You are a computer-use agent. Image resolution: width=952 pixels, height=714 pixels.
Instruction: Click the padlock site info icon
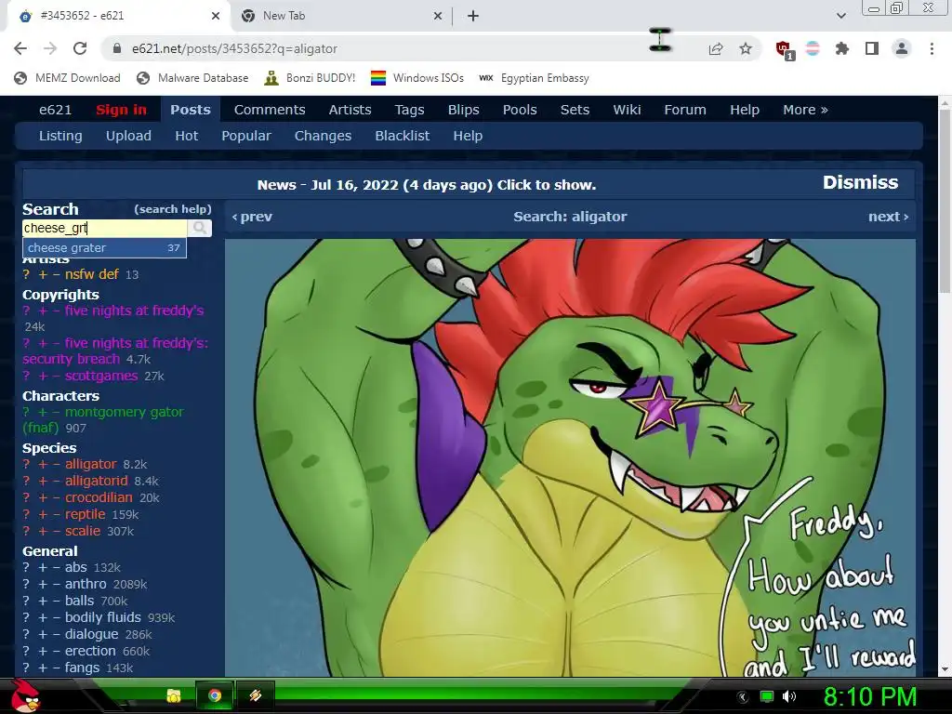pyautogui.click(x=117, y=48)
